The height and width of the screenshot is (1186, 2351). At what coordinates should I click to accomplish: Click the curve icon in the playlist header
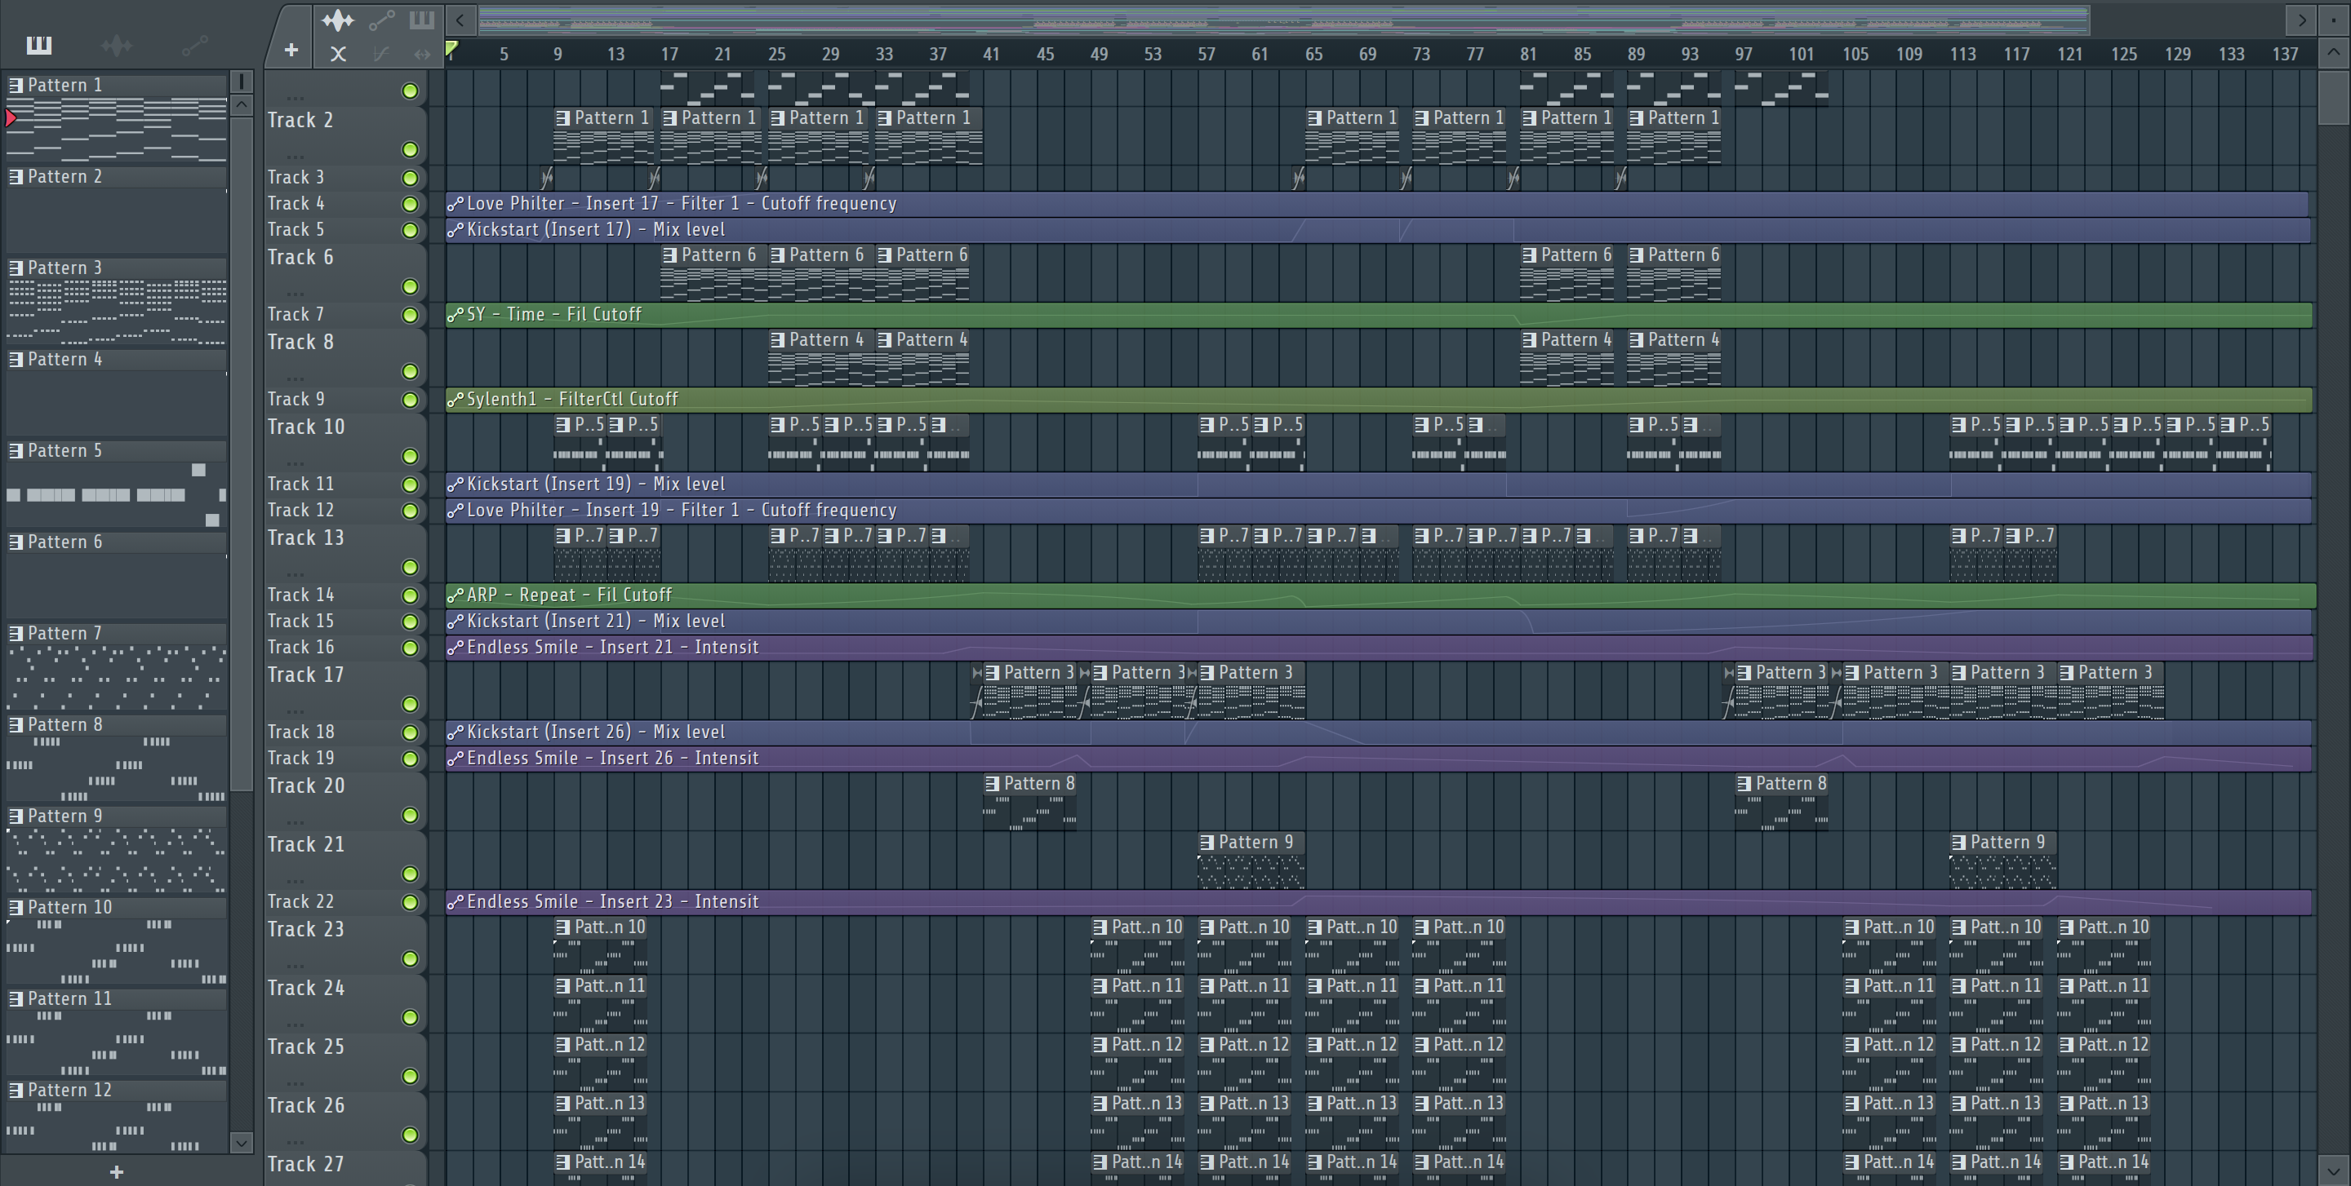pos(381,54)
